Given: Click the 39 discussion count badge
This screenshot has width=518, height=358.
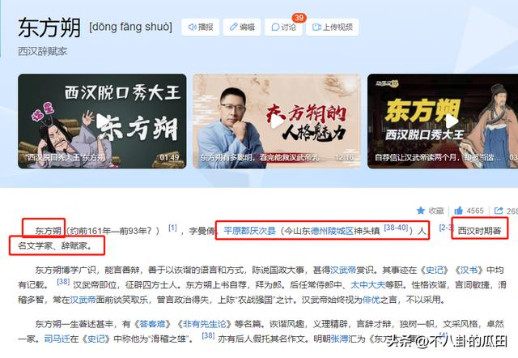Looking at the screenshot, I should click(x=299, y=18).
